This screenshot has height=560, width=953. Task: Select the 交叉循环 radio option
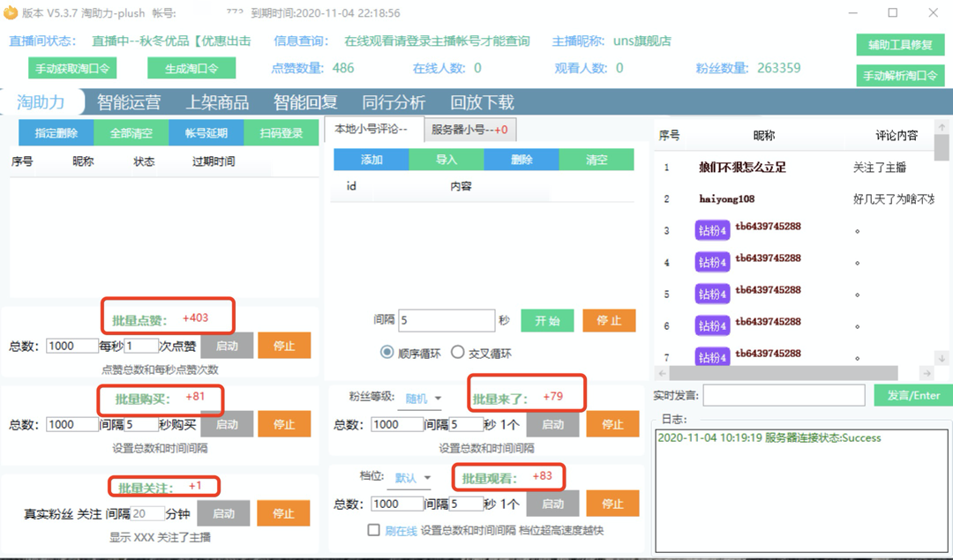tap(458, 352)
